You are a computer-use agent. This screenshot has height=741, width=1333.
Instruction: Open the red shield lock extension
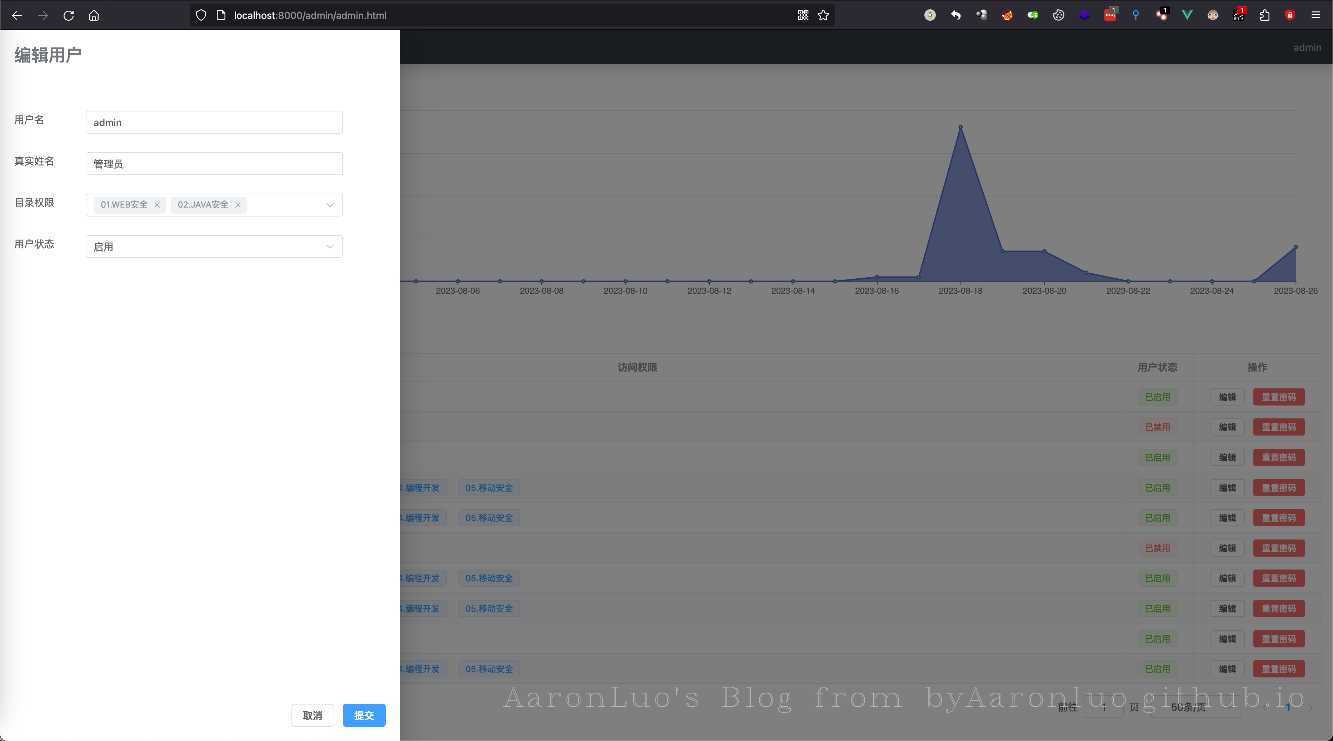coord(1290,15)
